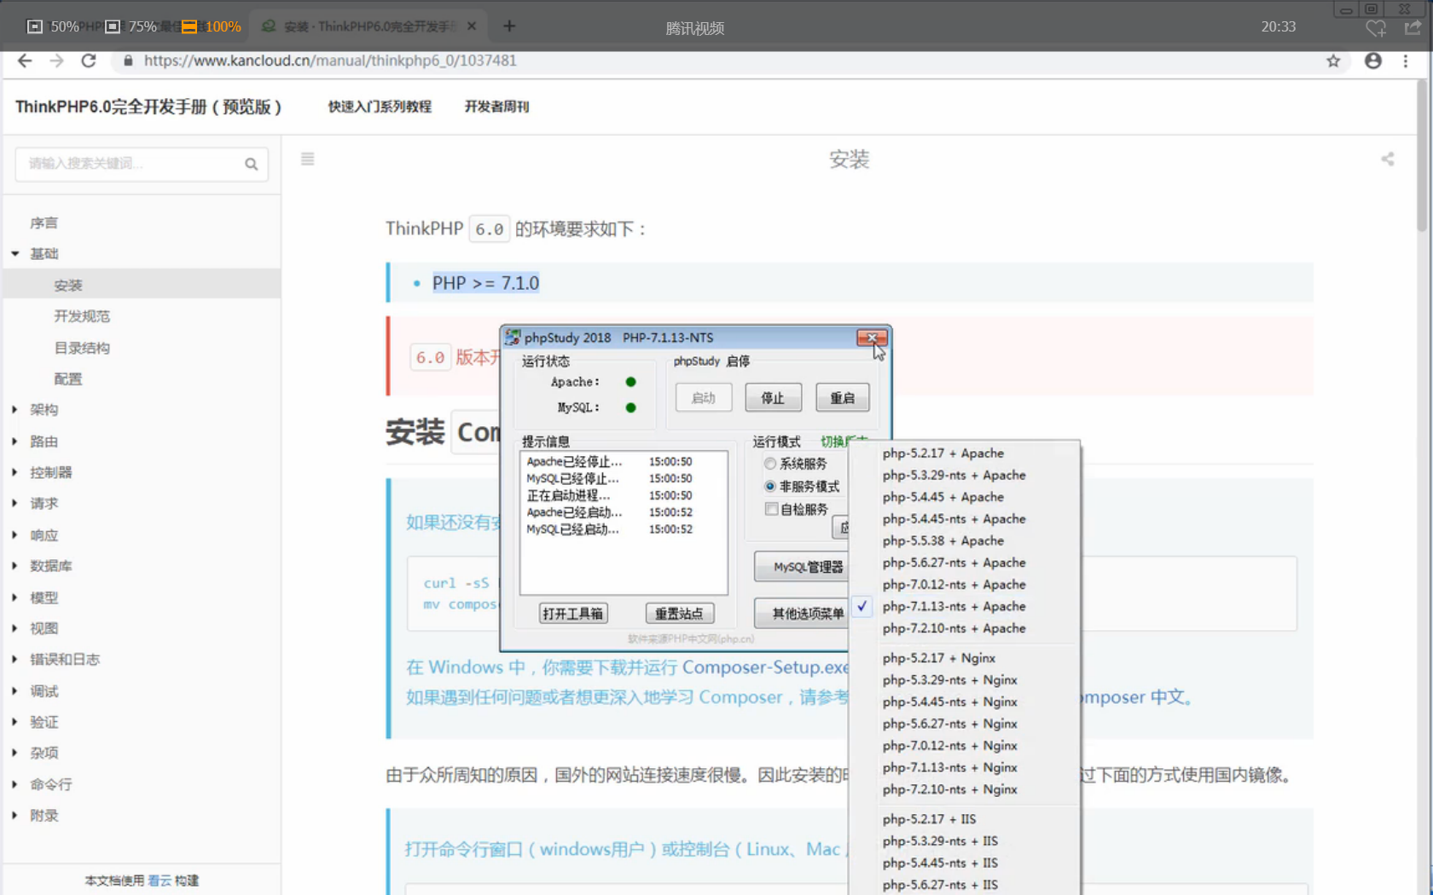Image resolution: width=1433 pixels, height=895 pixels.
Task: Expand the 模型 tree section
Action: pyautogui.click(x=15, y=598)
